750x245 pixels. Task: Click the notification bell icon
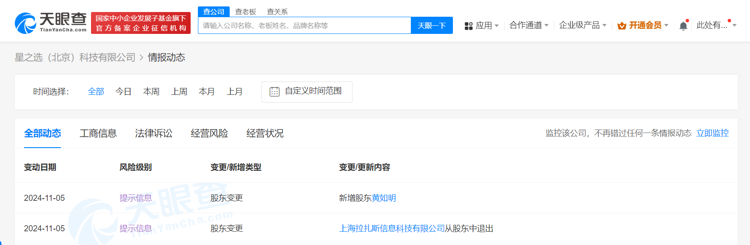pos(683,26)
